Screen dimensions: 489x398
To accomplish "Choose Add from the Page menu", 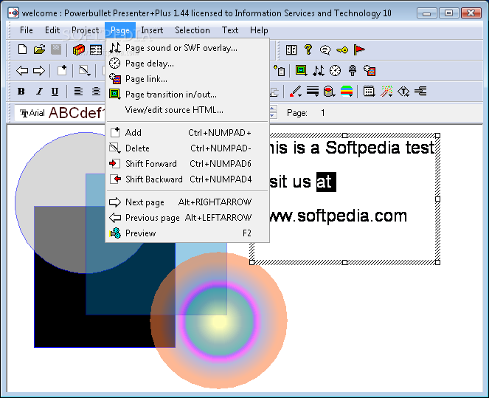I will (x=187, y=133).
